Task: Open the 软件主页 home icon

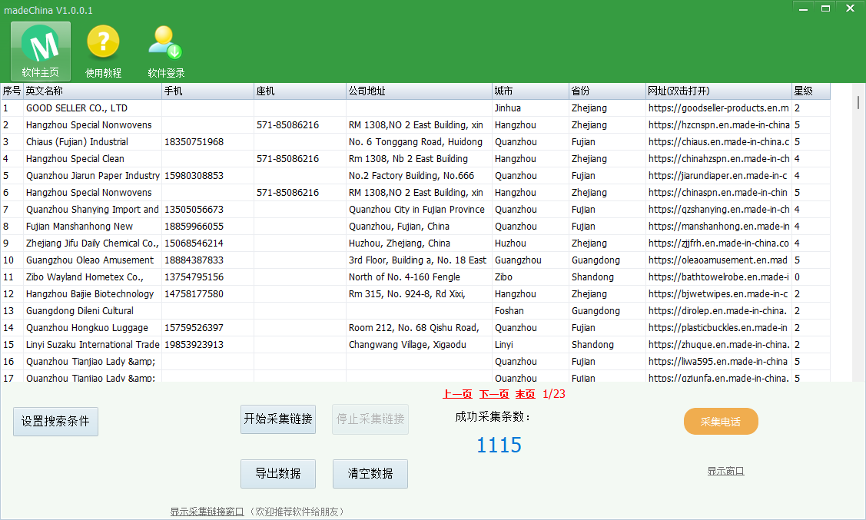Action: point(41,51)
